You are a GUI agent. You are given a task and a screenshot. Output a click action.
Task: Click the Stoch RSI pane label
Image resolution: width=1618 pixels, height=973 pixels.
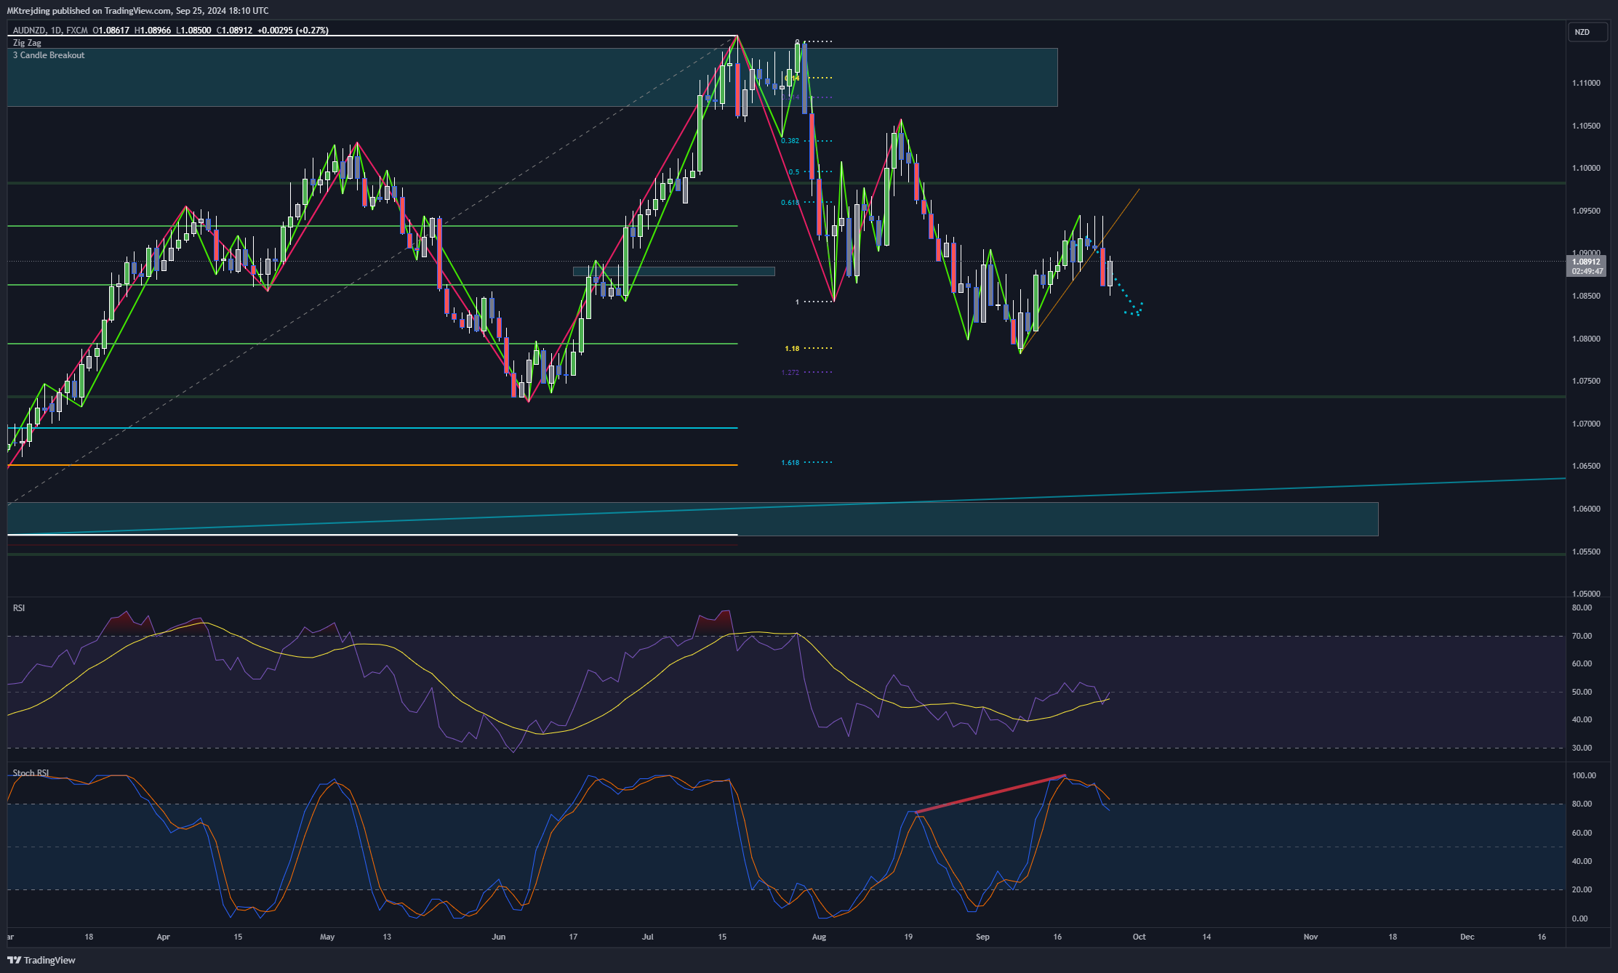click(31, 772)
